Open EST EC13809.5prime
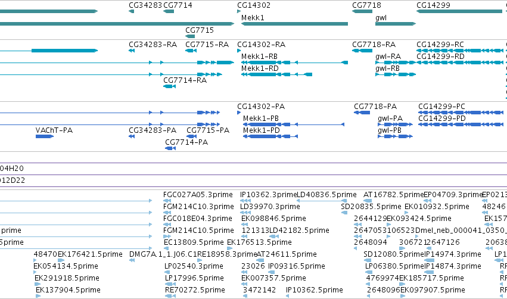Image resolution: width=507 pixels, height=299 pixels. pos(194,243)
